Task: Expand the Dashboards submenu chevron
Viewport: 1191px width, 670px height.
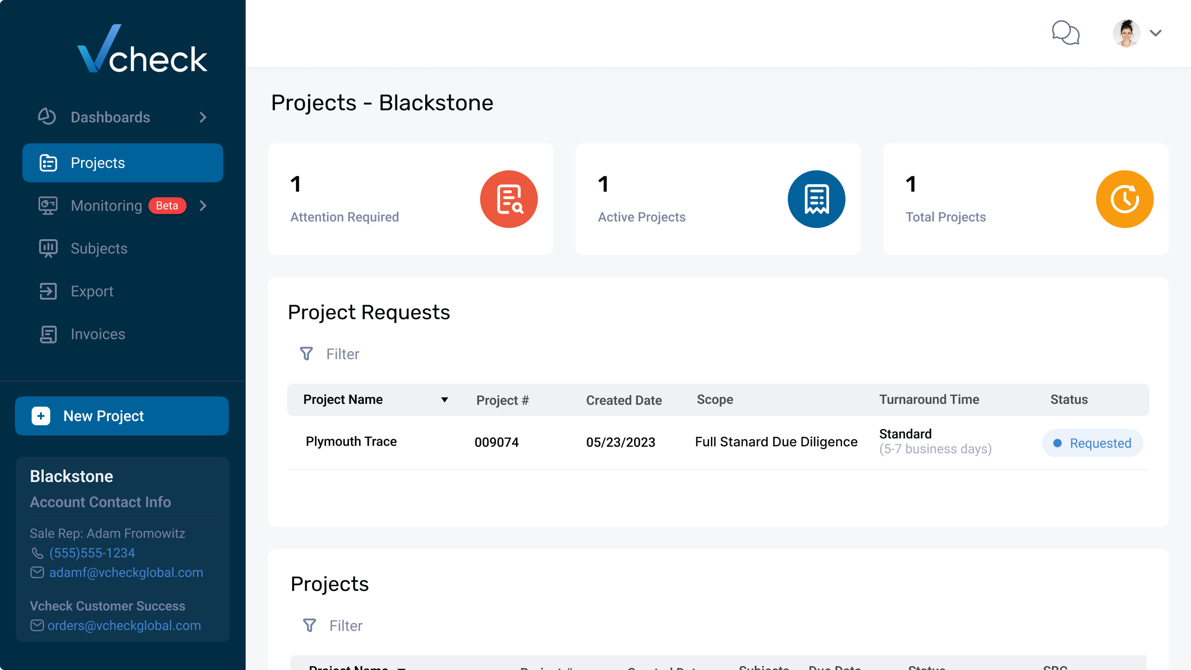Action: [203, 117]
